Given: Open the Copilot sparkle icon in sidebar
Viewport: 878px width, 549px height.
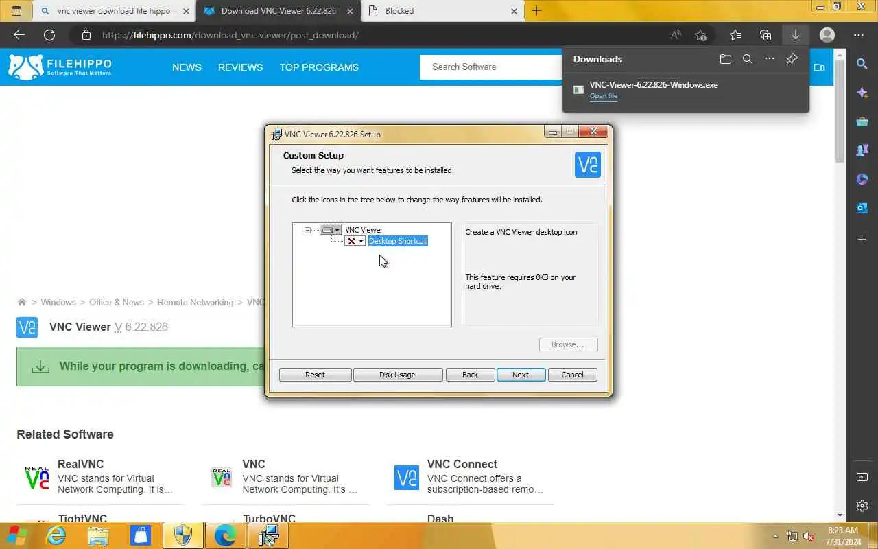Looking at the screenshot, I should click(862, 93).
